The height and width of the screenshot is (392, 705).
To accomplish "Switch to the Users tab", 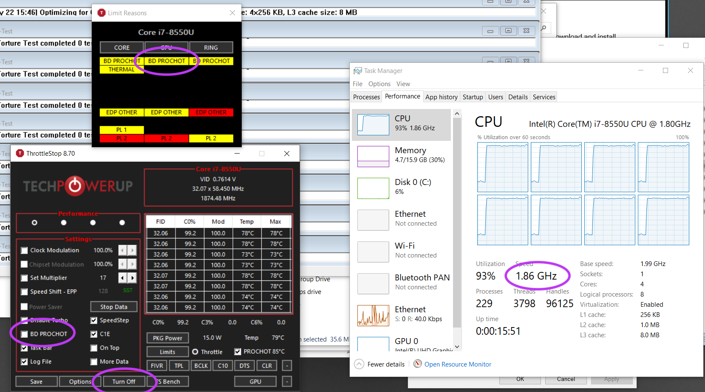I will [x=495, y=97].
